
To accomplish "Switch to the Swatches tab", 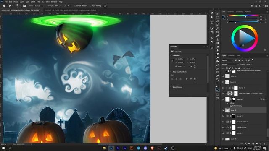I will [231, 12].
